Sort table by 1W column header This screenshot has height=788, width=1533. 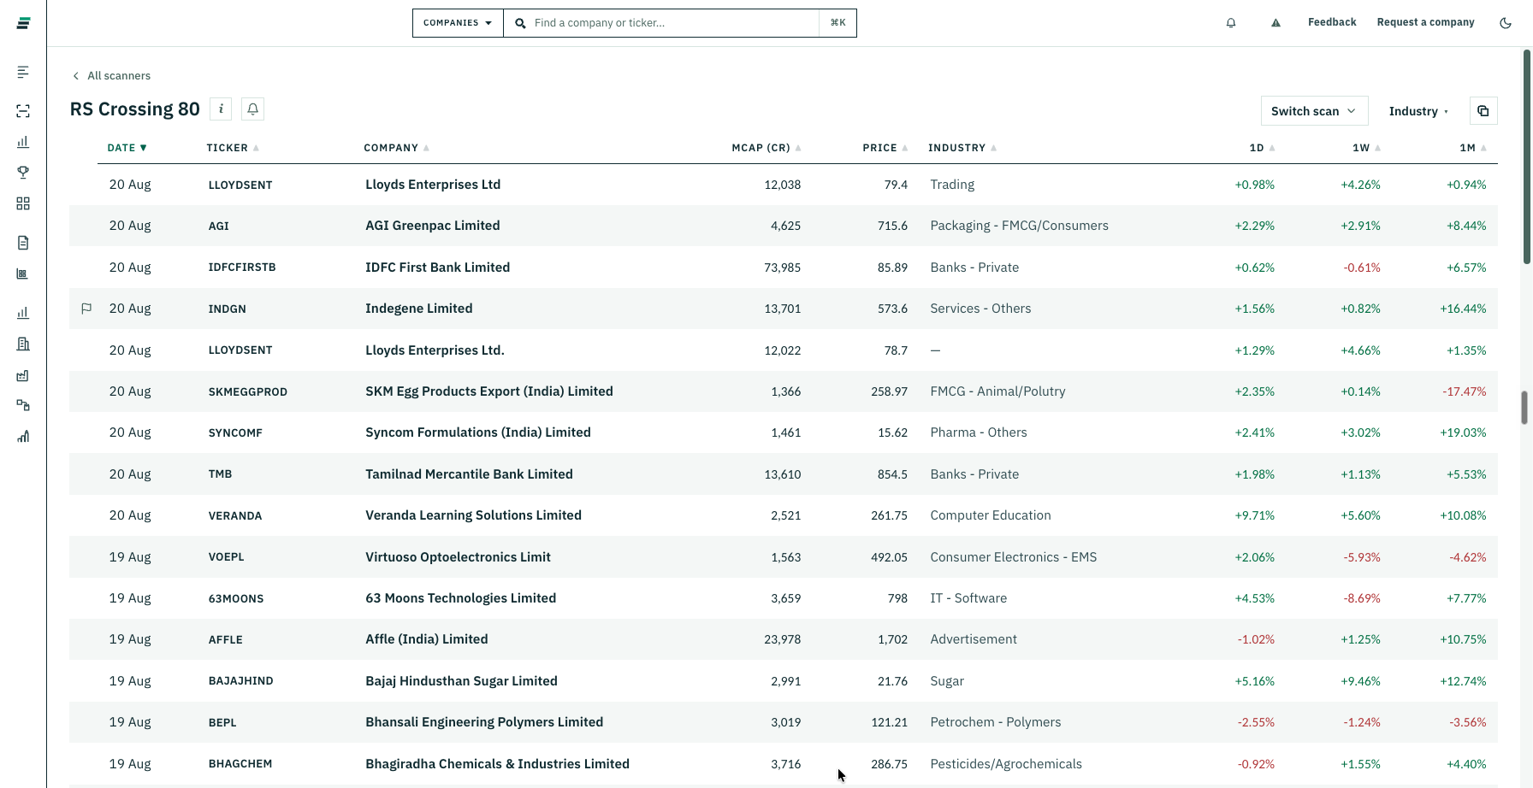(x=1367, y=148)
